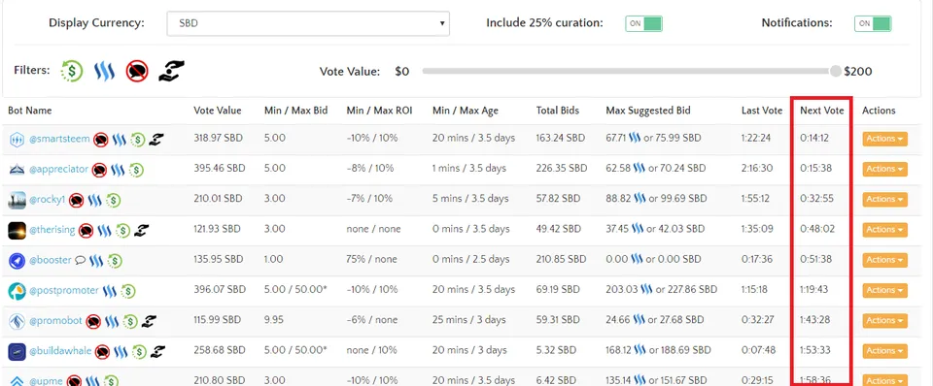Image resolution: width=933 pixels, height=386 pixels.
Task: Click the @postpromoter avatar image
Action: coord(17,291)
